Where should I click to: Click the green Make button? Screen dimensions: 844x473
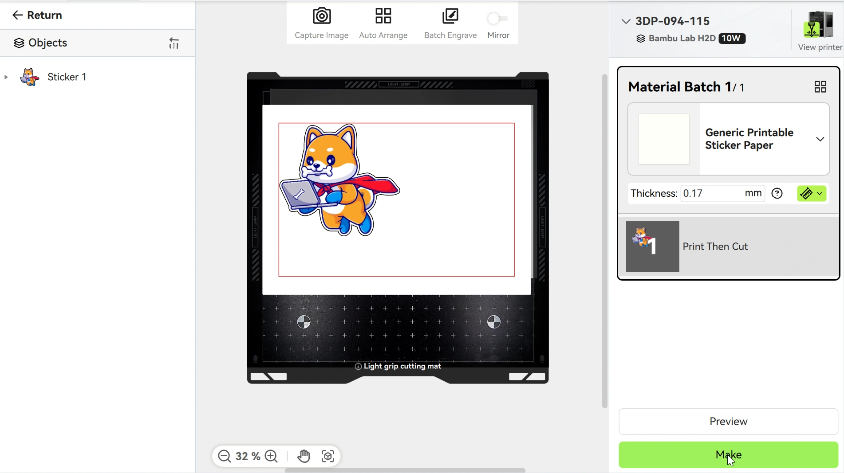tap(729, 455)
